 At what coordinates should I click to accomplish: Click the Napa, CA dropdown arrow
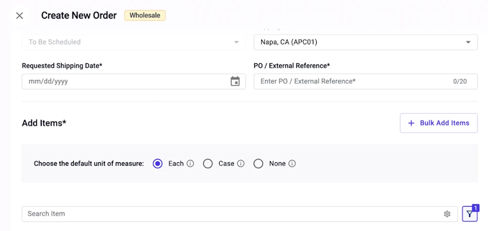coord(468,42)
